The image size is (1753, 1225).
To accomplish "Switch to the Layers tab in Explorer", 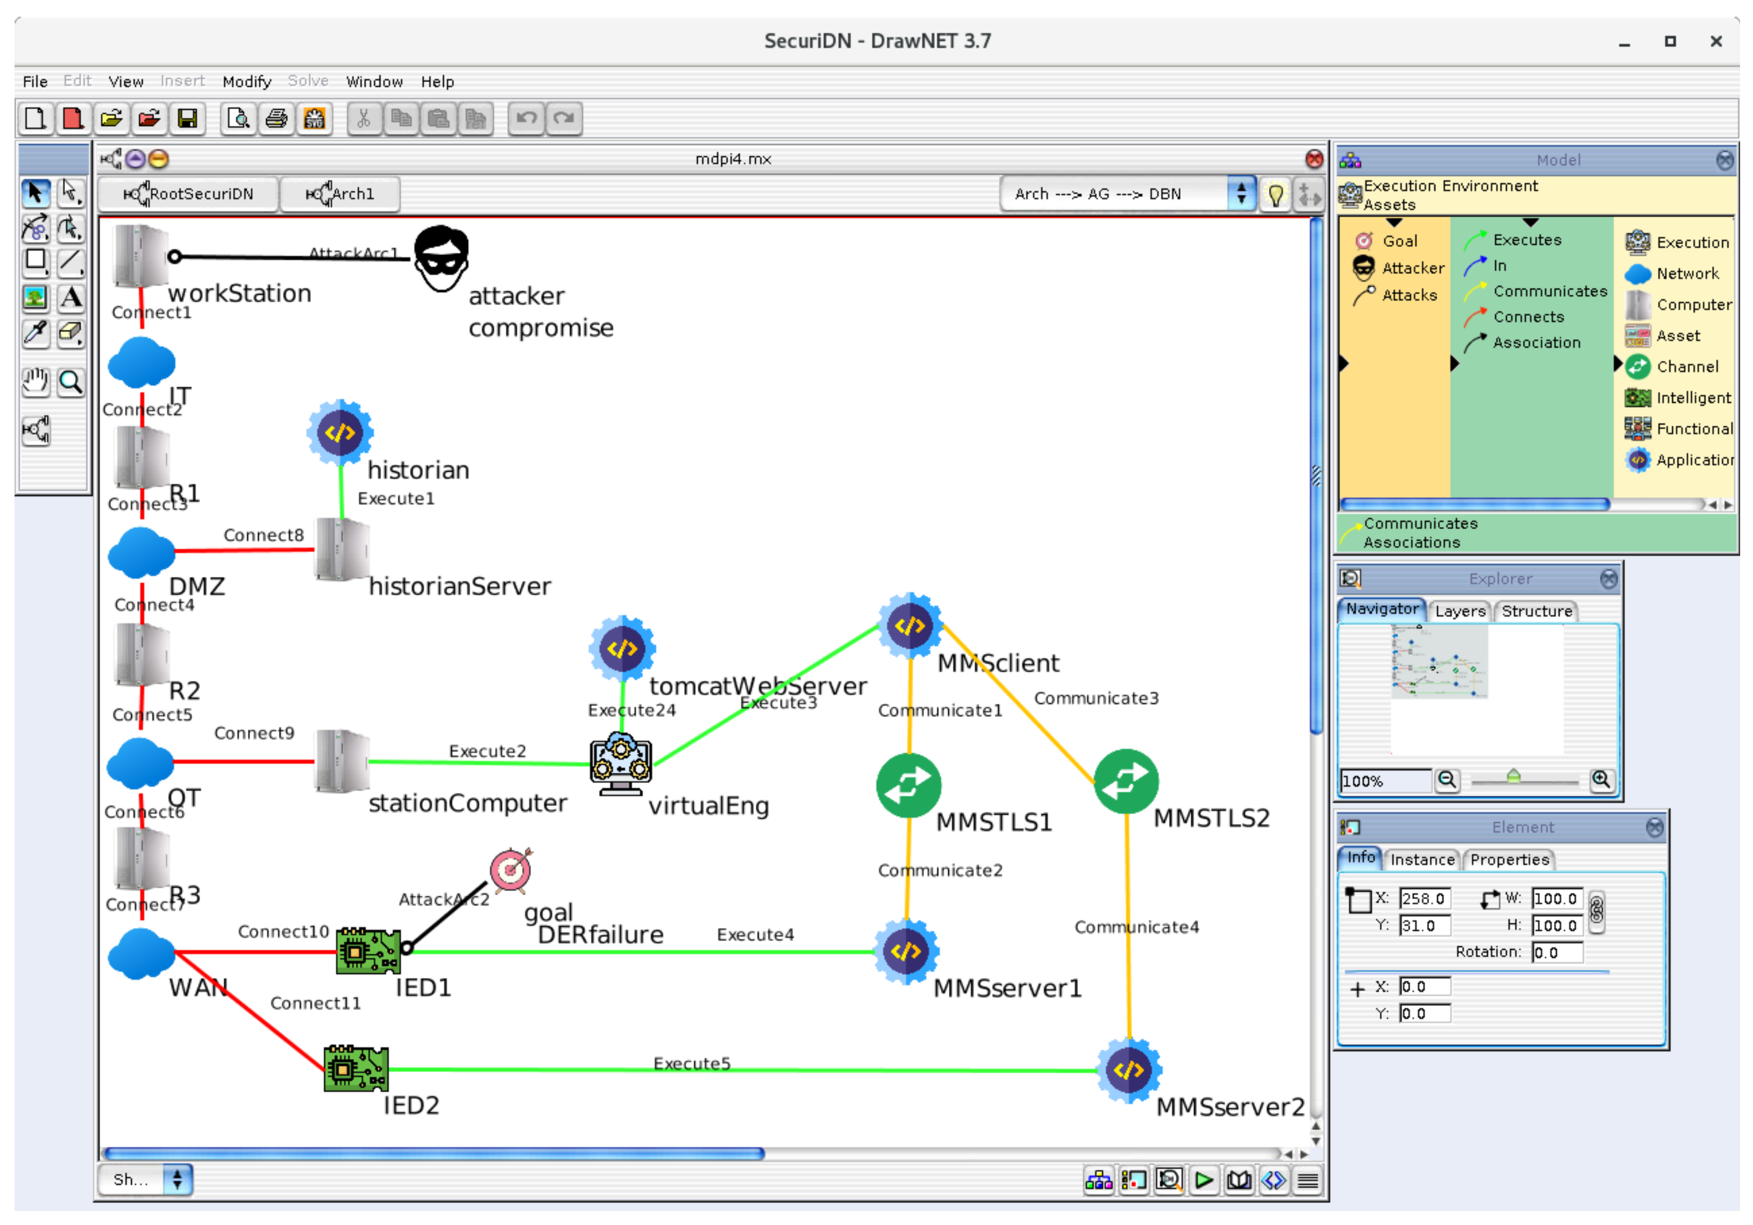I will pos(1459,610).
